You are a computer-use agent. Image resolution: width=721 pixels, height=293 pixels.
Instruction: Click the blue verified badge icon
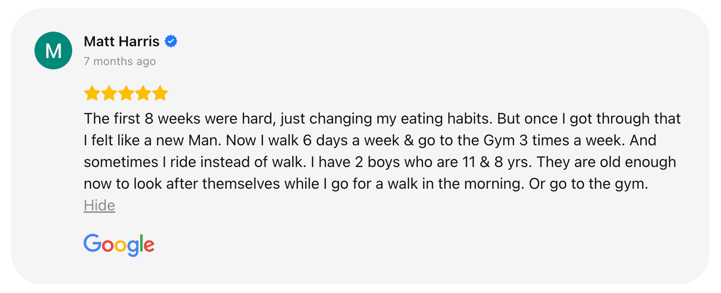point(171,42)
